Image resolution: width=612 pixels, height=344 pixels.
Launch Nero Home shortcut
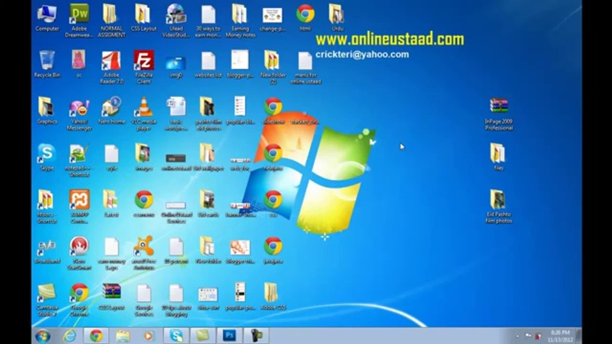pyautogui.click(x=111, y=110)
